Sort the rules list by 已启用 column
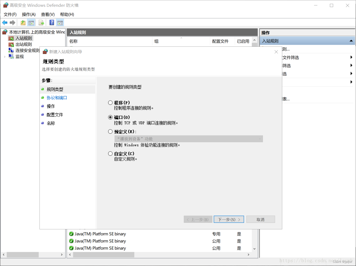This screenshot has height=266, width=356. pos(243,41)
